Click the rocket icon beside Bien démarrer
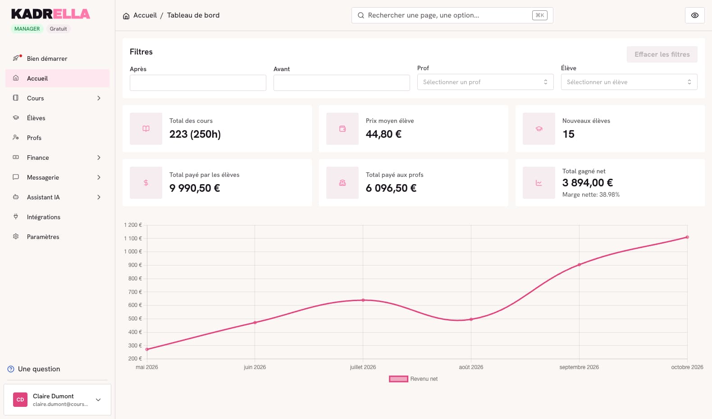Viewport: 712px width, 419px height. (16, 58)
